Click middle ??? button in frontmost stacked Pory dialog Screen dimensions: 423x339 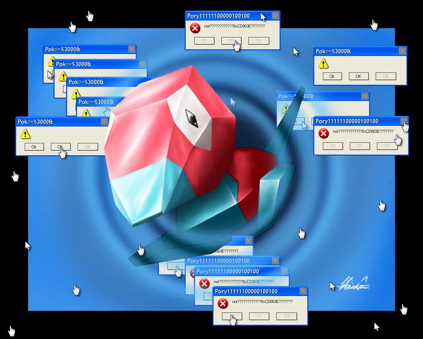(x=259, y=317)
